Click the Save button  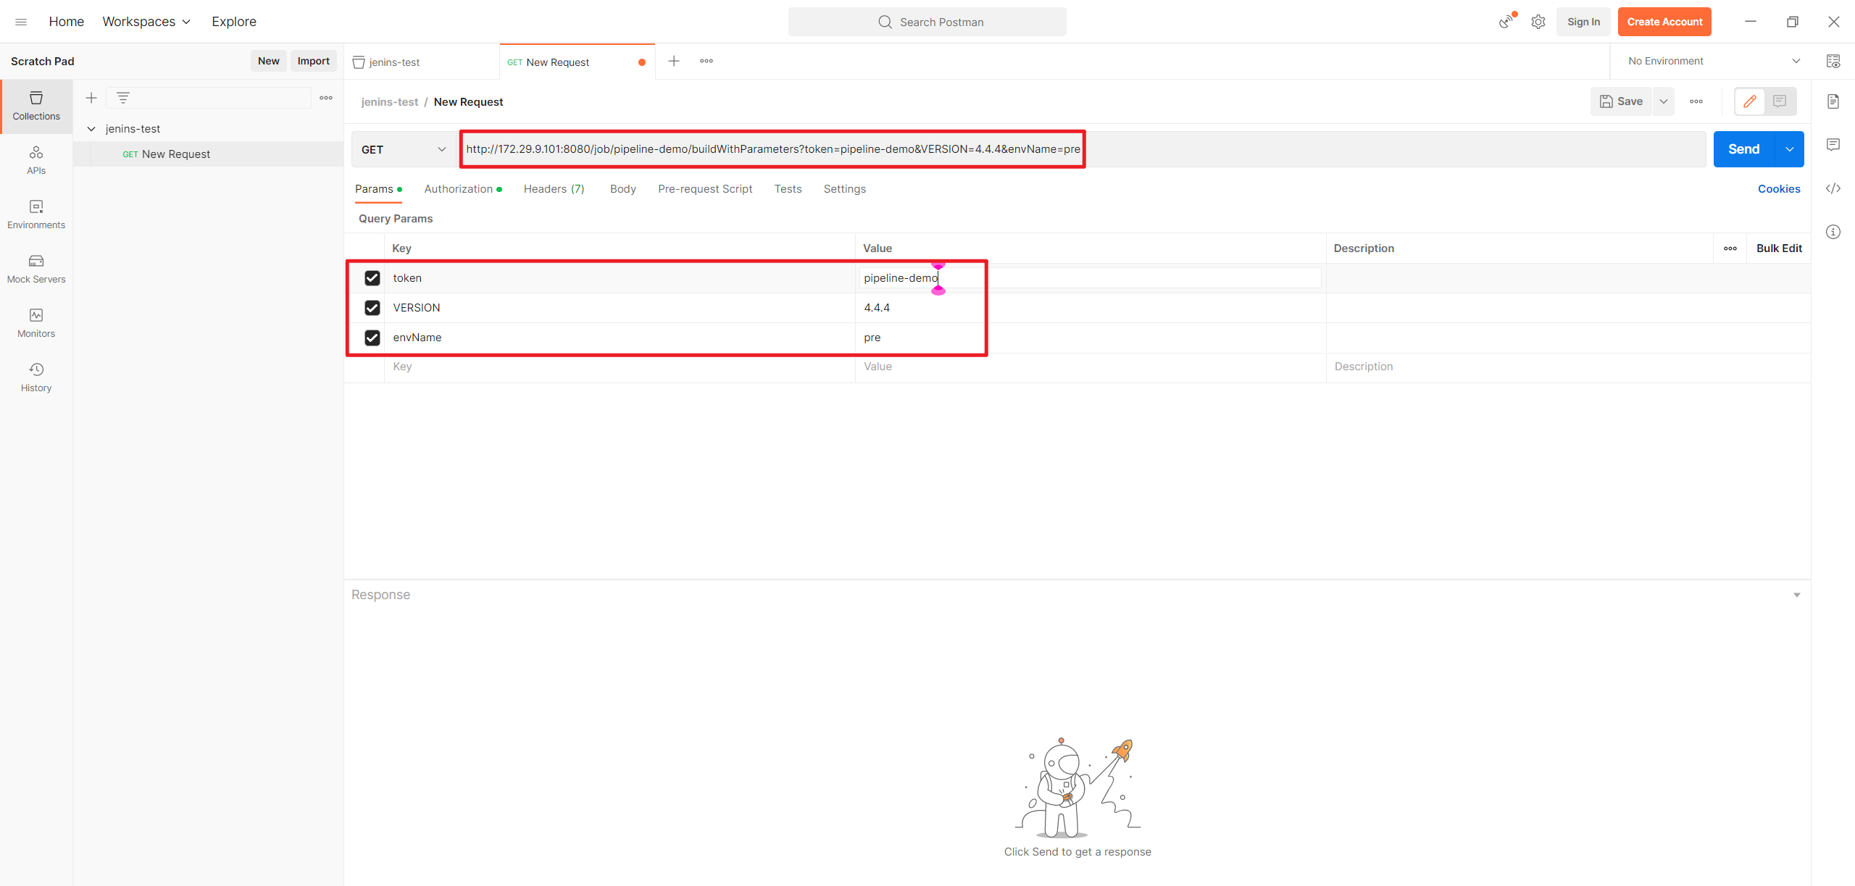[x=1622, y=101]
